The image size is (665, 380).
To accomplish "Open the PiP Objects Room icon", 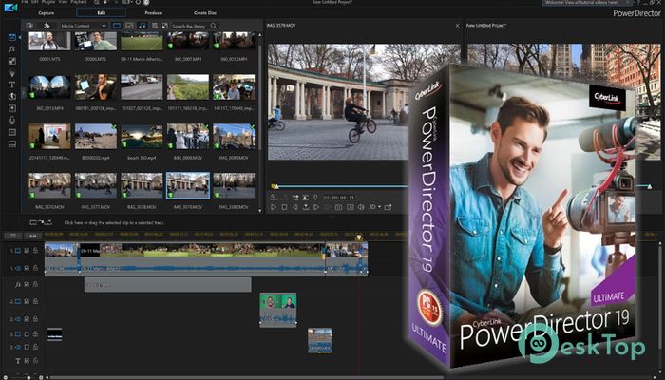I will point(11,61).
